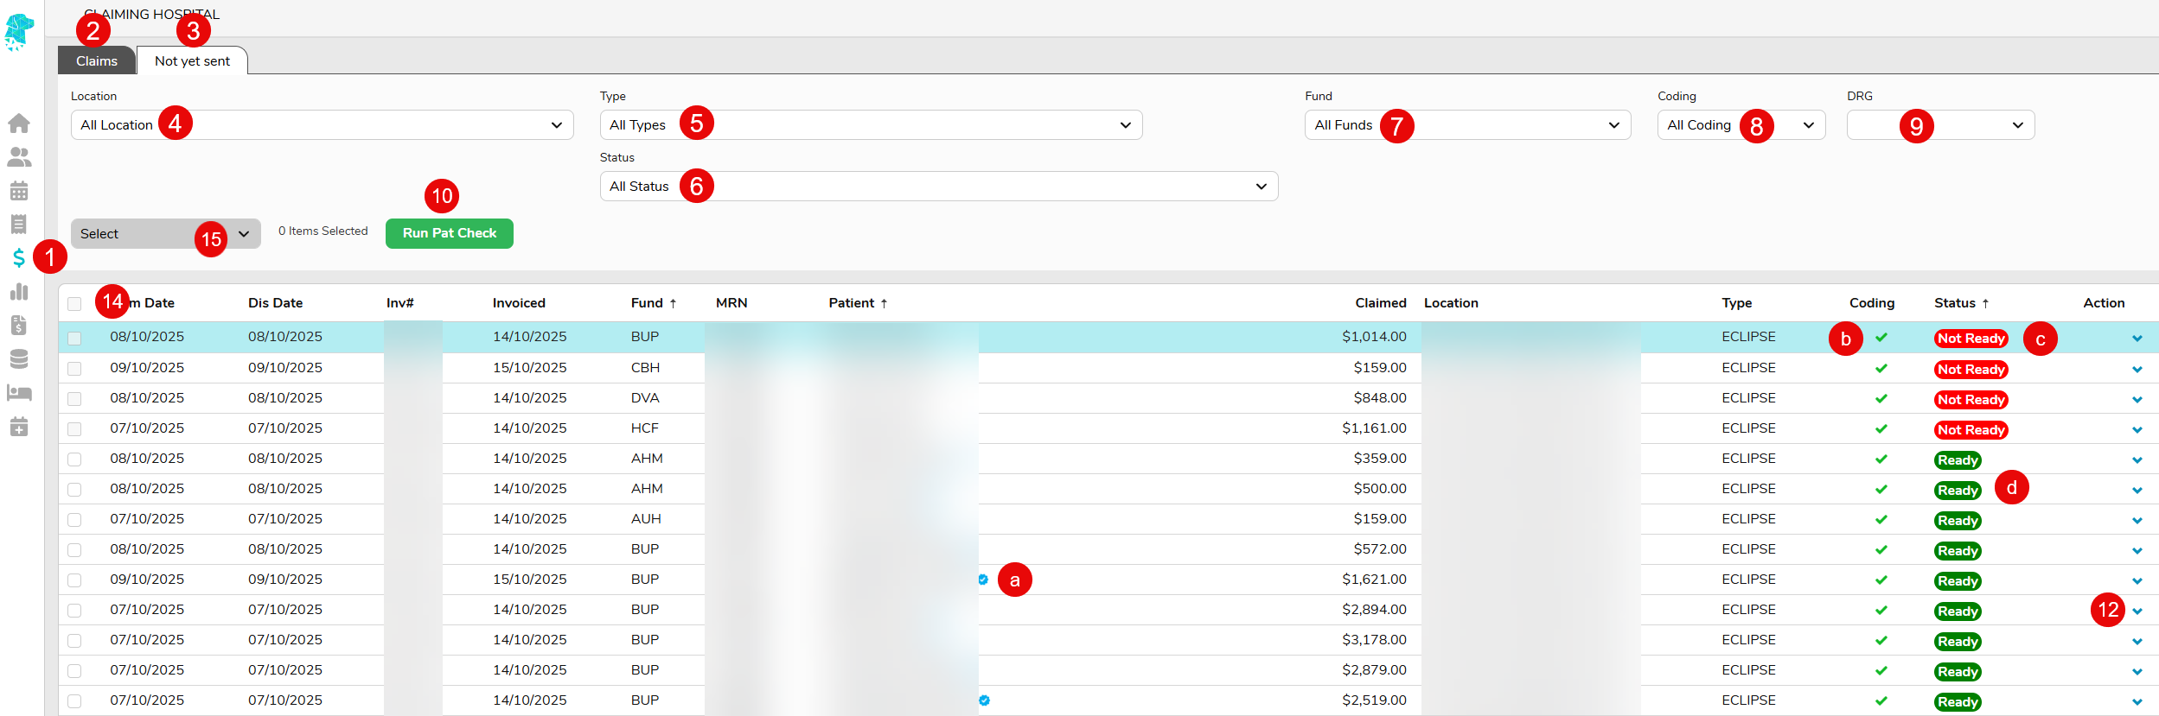Toggle the select-all checkbox in table header

tap(74, 304)
